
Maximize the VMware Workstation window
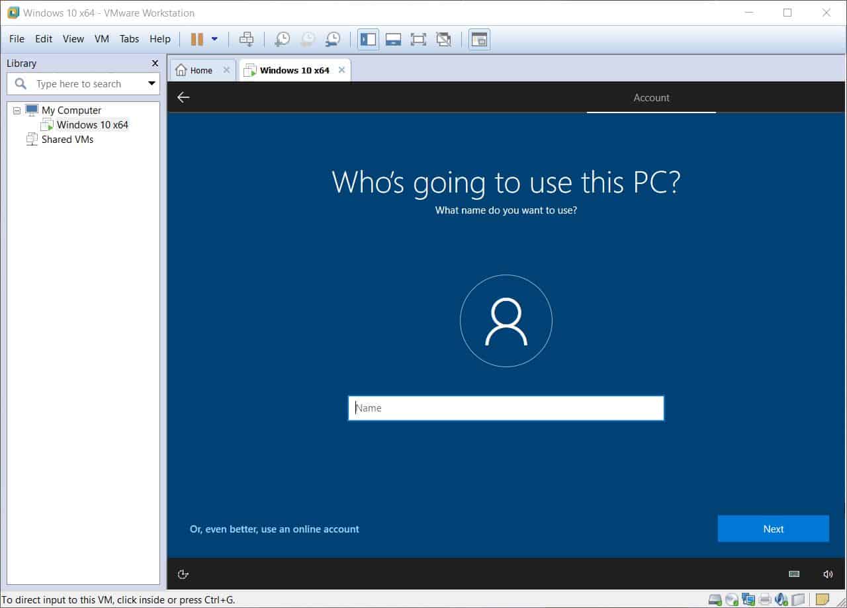787,13
